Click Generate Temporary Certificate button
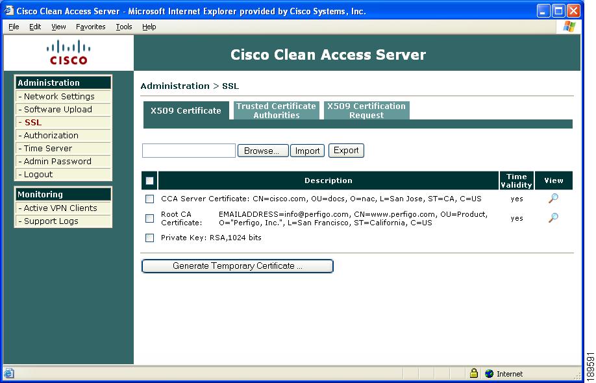Viewport: 596px width, 383px height. [x=238, y=266]
